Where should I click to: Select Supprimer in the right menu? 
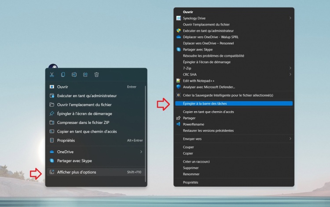point(191,168)
